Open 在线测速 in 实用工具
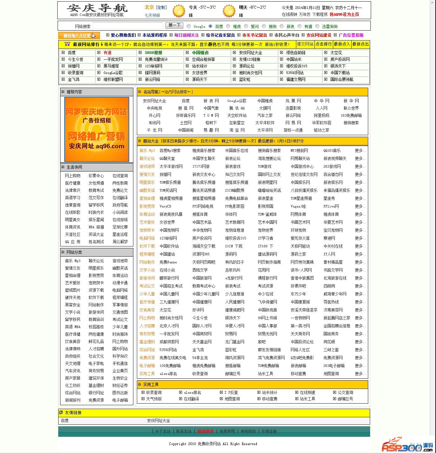 click(x=307, y=392)
